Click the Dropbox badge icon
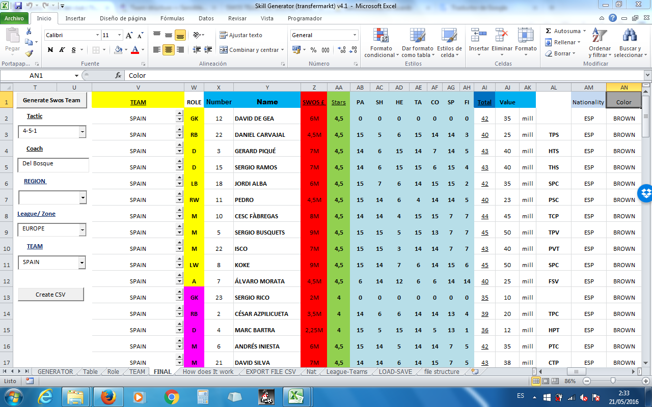This screenshot has height=407, width=652. coord(645,193)
